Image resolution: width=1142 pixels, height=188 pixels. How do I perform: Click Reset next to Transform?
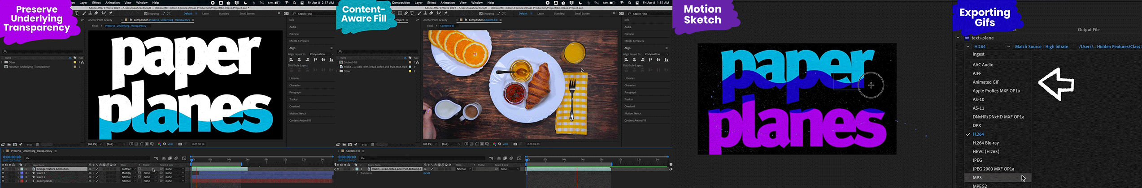[427, 173]
